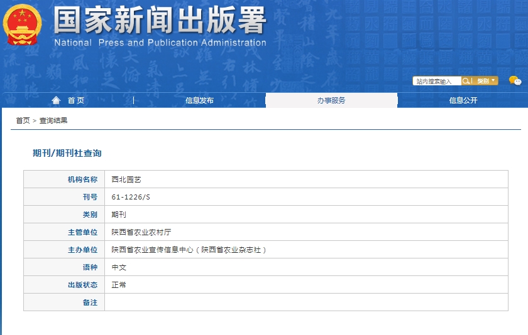Click the 期刊/期刊社查询 section heading
Viewport: 528px width, 335px height.
[67, 153]
